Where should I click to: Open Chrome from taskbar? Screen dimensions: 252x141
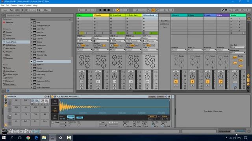coord(28,137)
